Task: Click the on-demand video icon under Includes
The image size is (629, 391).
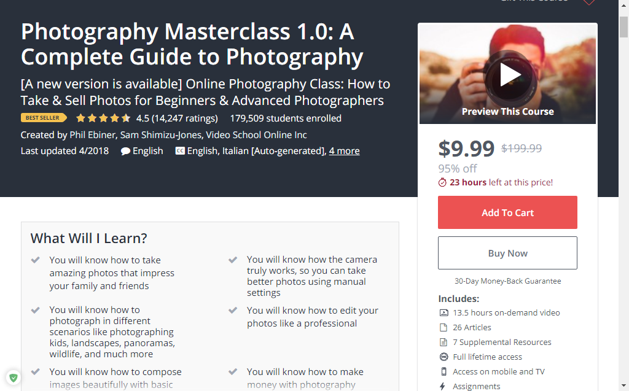Action: (443, 313)
